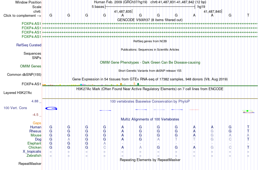Click the "chr6:" label on the left
Image resolution: width=258 pixels, height=170 pixels.
[x=37, y=11]
